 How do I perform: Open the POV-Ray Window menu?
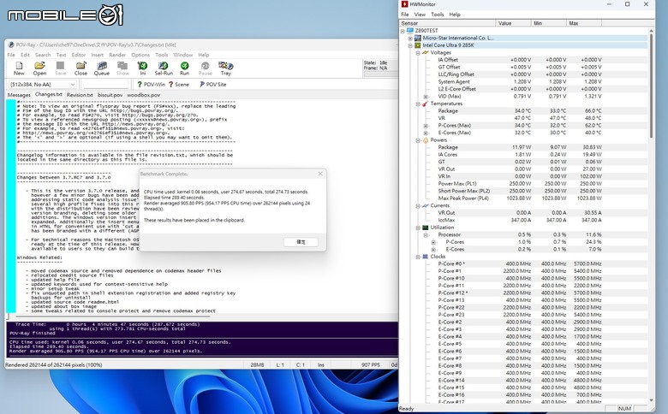pyautogui.click(x=182, y=55)
